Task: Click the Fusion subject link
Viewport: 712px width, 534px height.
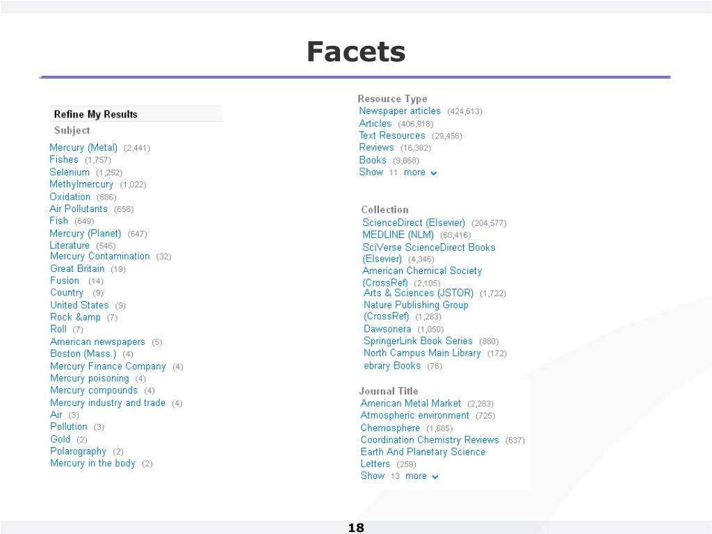Action: 65,281
